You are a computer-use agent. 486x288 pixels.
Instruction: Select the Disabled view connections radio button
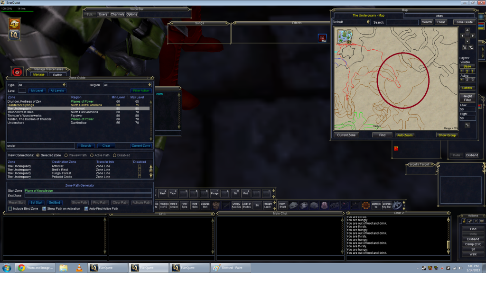115,155
